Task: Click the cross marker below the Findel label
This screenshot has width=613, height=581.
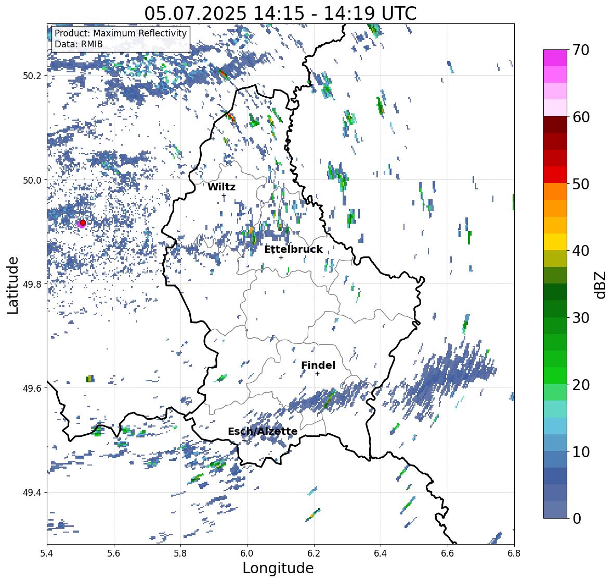Action: [318, 374]
